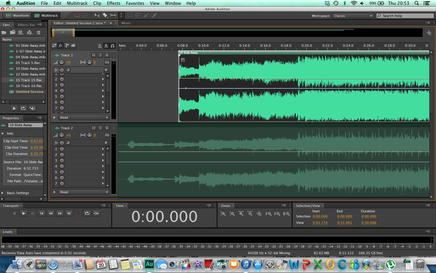Click Zoom In Time icon

pyautogui.click(x=241, y=214)
